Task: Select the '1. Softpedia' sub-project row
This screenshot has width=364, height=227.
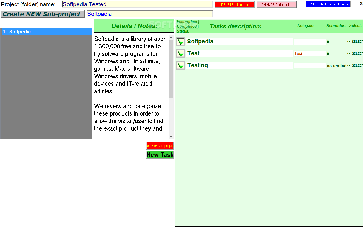Action: click(47, 32)
